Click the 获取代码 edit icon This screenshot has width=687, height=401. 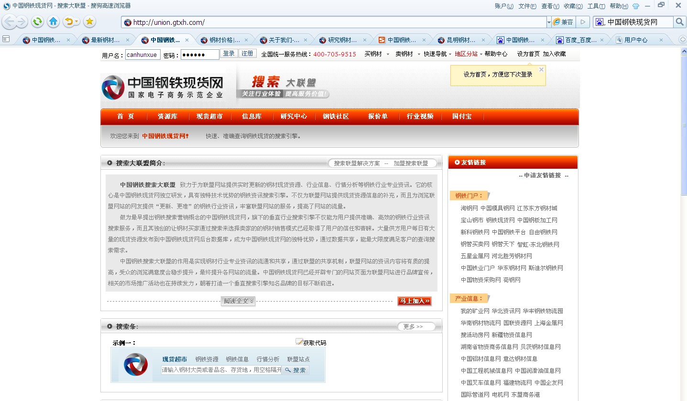click(x=299, y=342)
